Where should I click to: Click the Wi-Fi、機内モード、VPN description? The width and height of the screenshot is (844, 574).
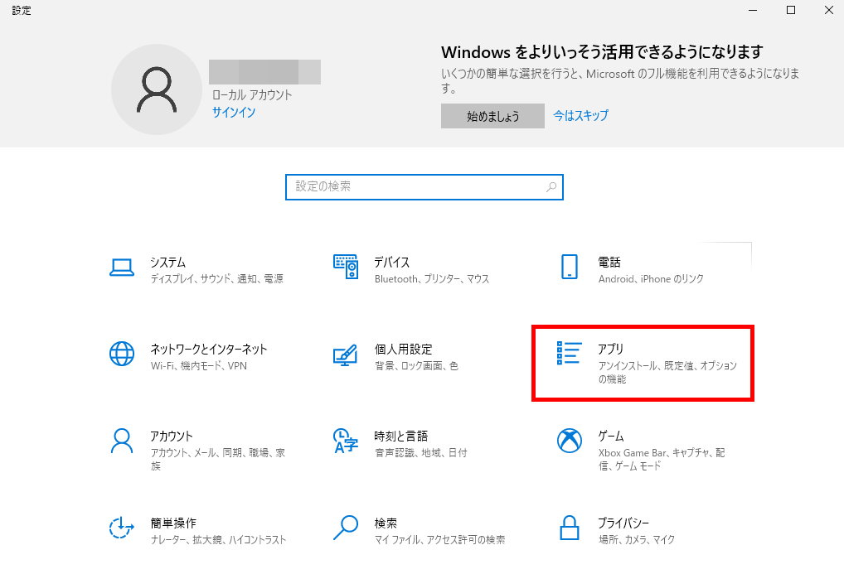(x=199, y=366)
